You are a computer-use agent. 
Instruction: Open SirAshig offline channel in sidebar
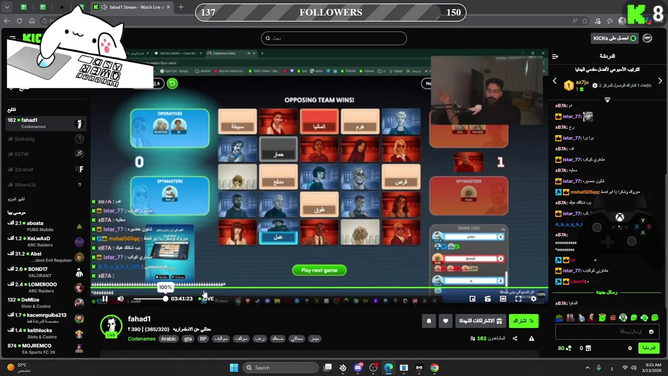click(x=46, y=138)
